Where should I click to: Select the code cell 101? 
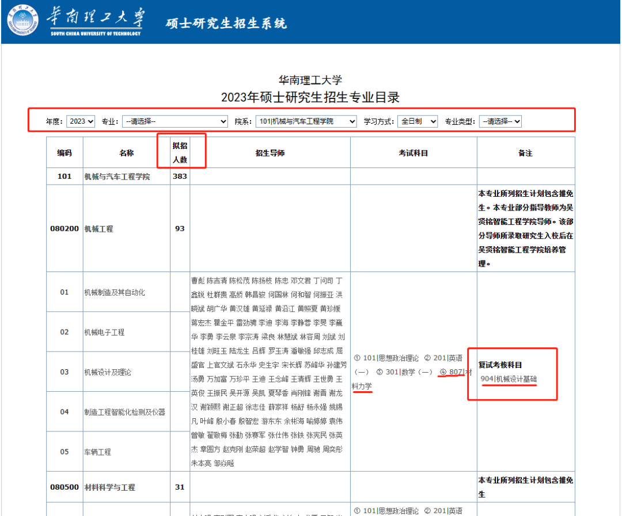coord(65,177)
